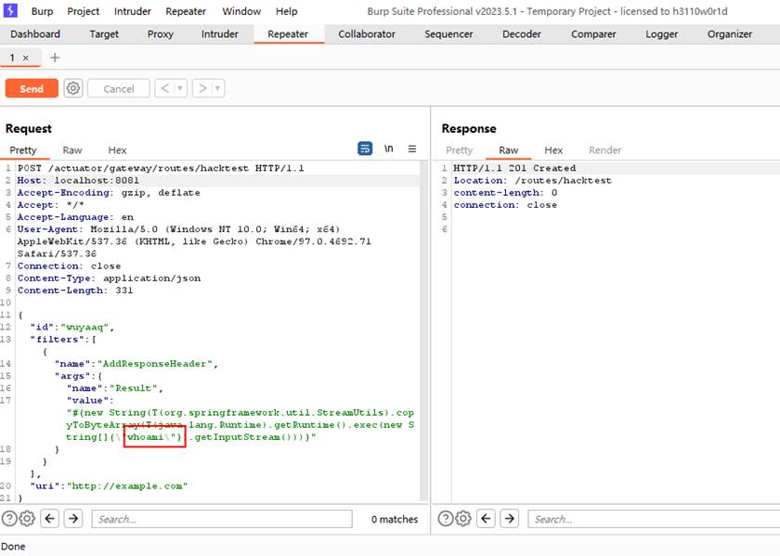This screenshot has width=780, height=556.
Task: Select Hex view in Request panel
Action: coord(117,149)
